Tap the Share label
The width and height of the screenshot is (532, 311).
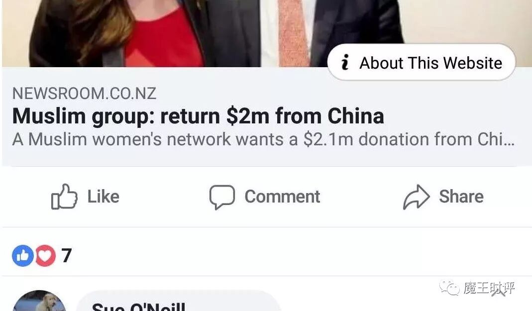pos(461,197)
